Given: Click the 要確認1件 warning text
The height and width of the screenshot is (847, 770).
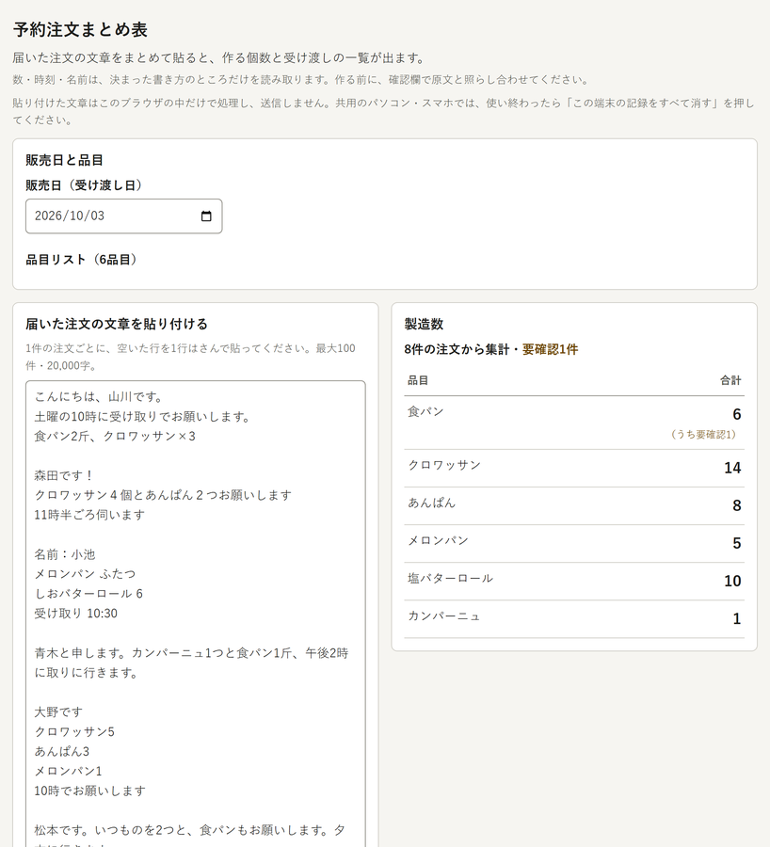Looking at the screenshot, I should click(x=550, y=349).
